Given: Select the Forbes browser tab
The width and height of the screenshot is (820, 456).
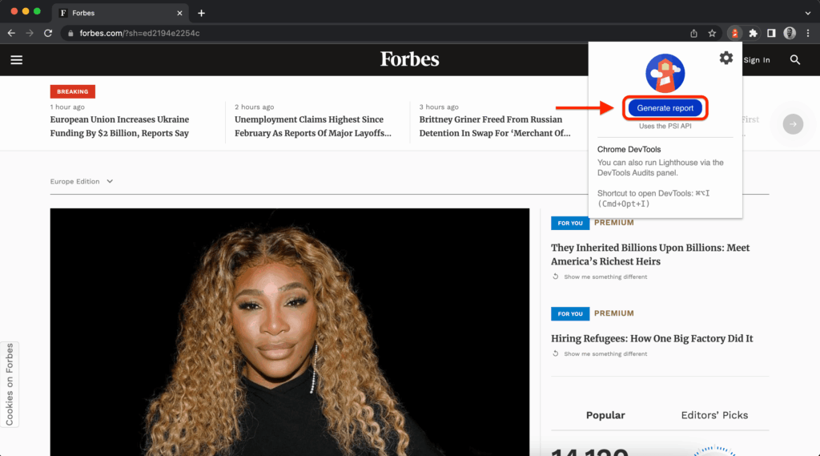Looking at the screenshot, I should click(120, 13).
